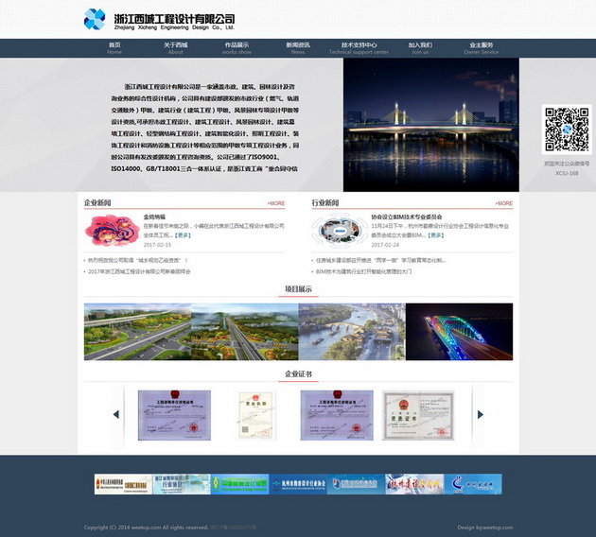The width and height of the screenshot is (596, 537).
Task: Open the 金鸡纳福 news thumbnail image
Action: click(111, 230)
